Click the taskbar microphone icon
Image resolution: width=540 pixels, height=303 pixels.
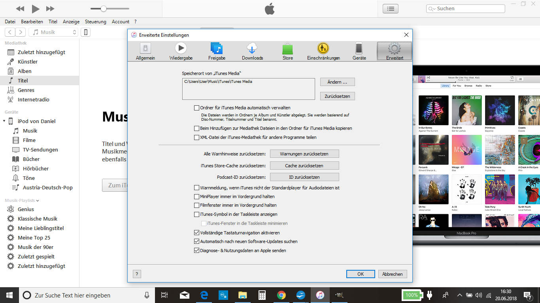[147, 295]
